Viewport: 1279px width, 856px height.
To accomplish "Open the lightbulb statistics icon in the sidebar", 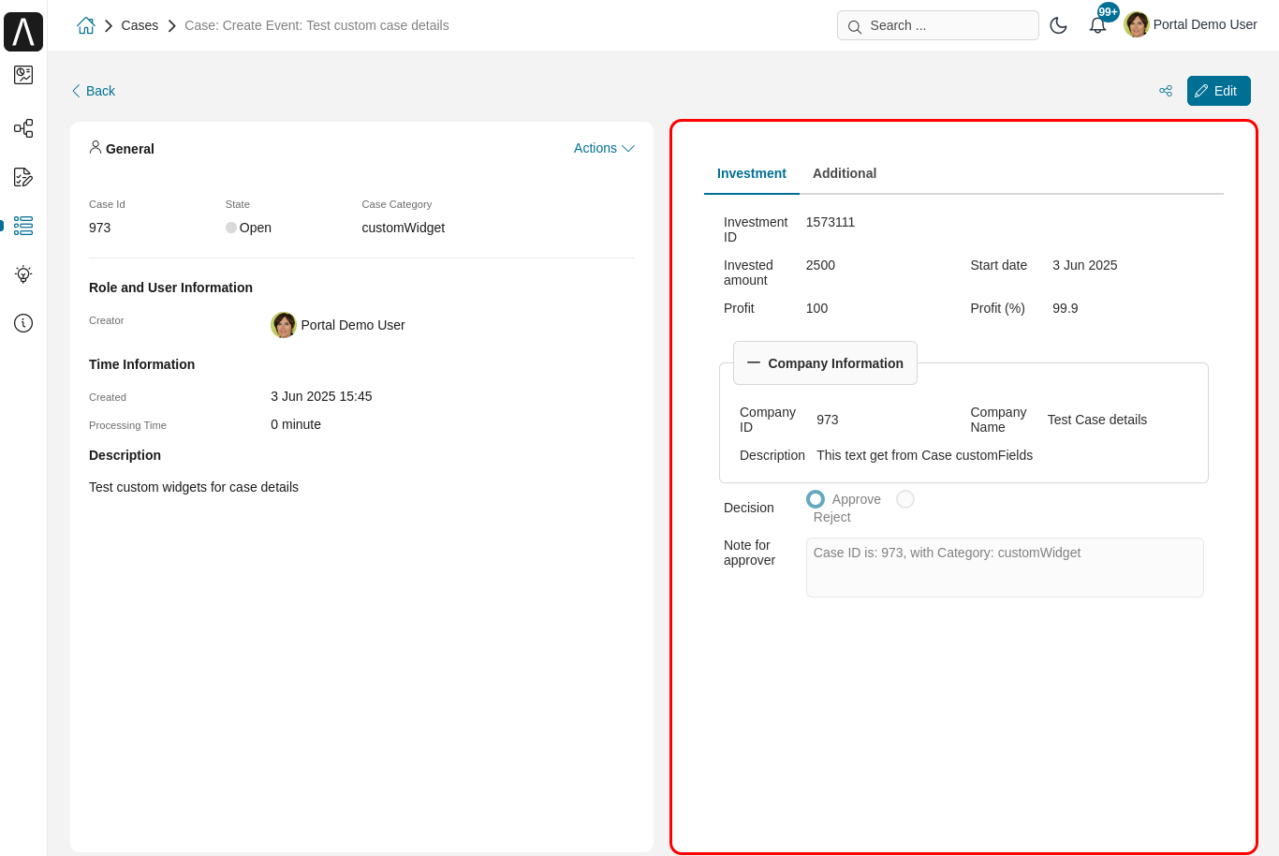I will click(23, 274).
